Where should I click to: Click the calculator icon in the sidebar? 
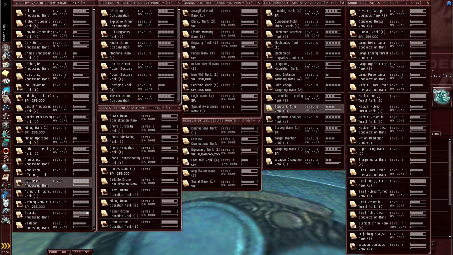point(6,142)
